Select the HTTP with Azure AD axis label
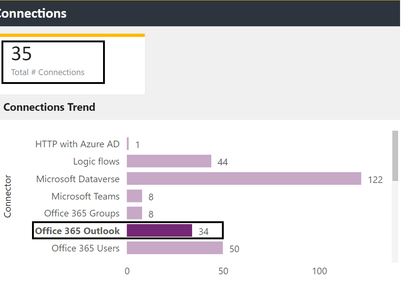 click(x=77, y=144)
